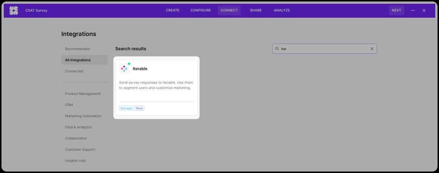Open the Iterable integration card title
Image resolution: width=439 pixels, height=173 pixels.
(140, 69)
